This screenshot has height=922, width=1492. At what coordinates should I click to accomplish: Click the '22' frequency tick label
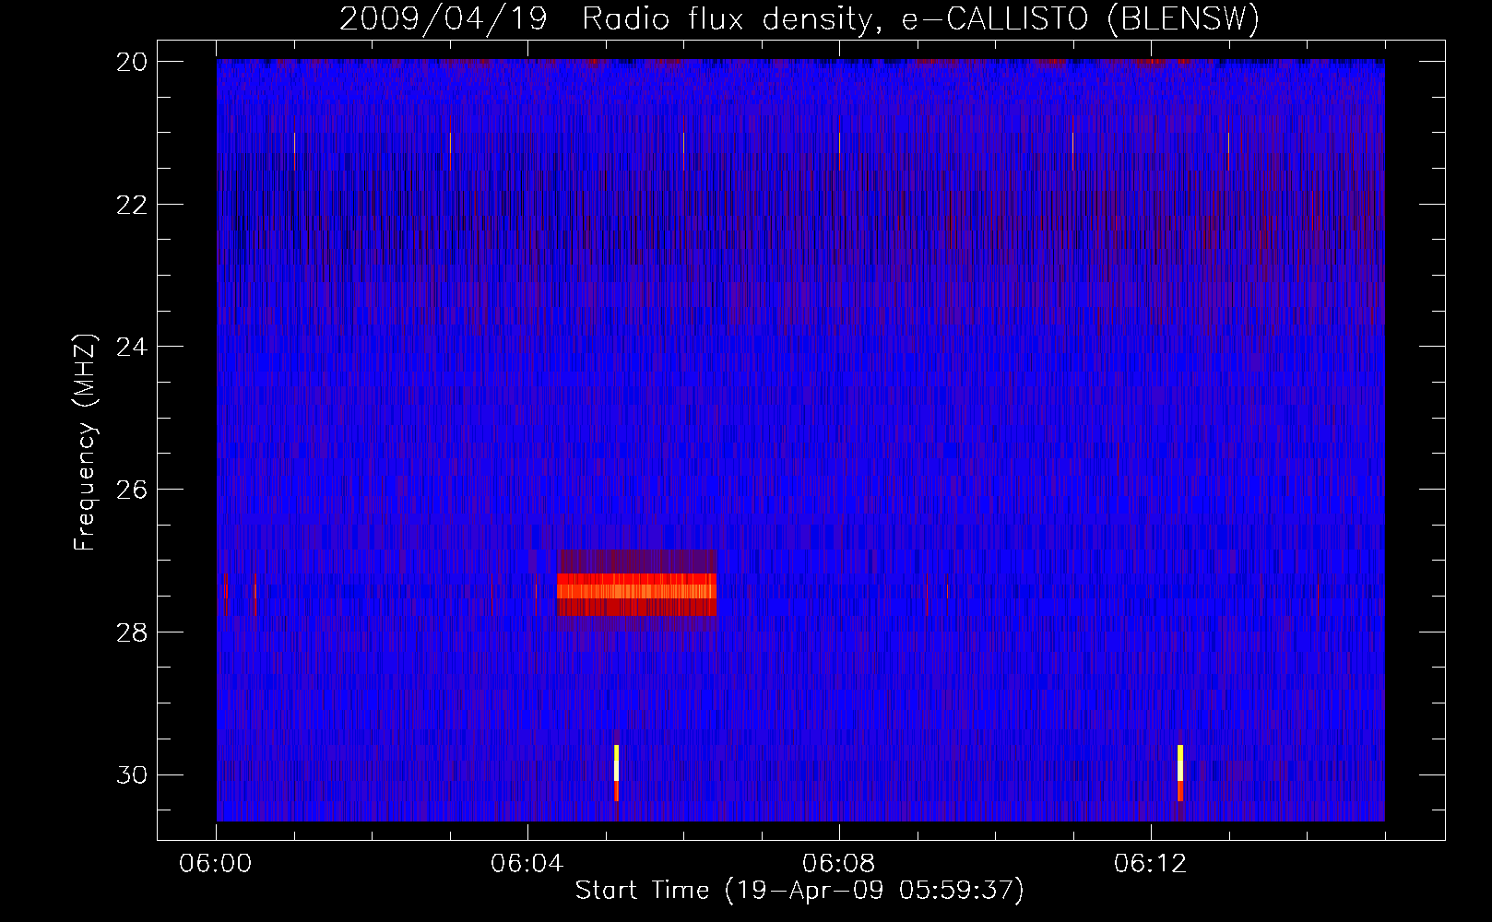tap(133, 204)
